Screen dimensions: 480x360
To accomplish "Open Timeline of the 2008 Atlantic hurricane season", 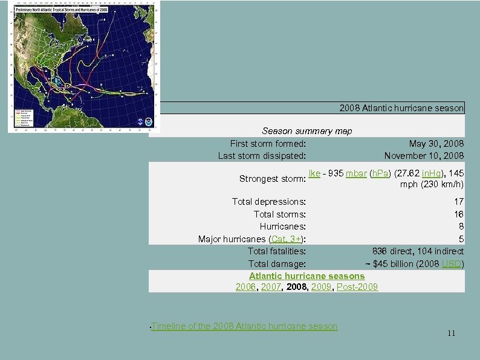I will 244,326.
